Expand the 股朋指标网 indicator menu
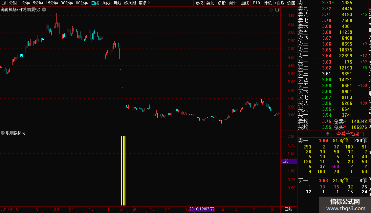Screen dimensions: 371x213 coord(3,133)
